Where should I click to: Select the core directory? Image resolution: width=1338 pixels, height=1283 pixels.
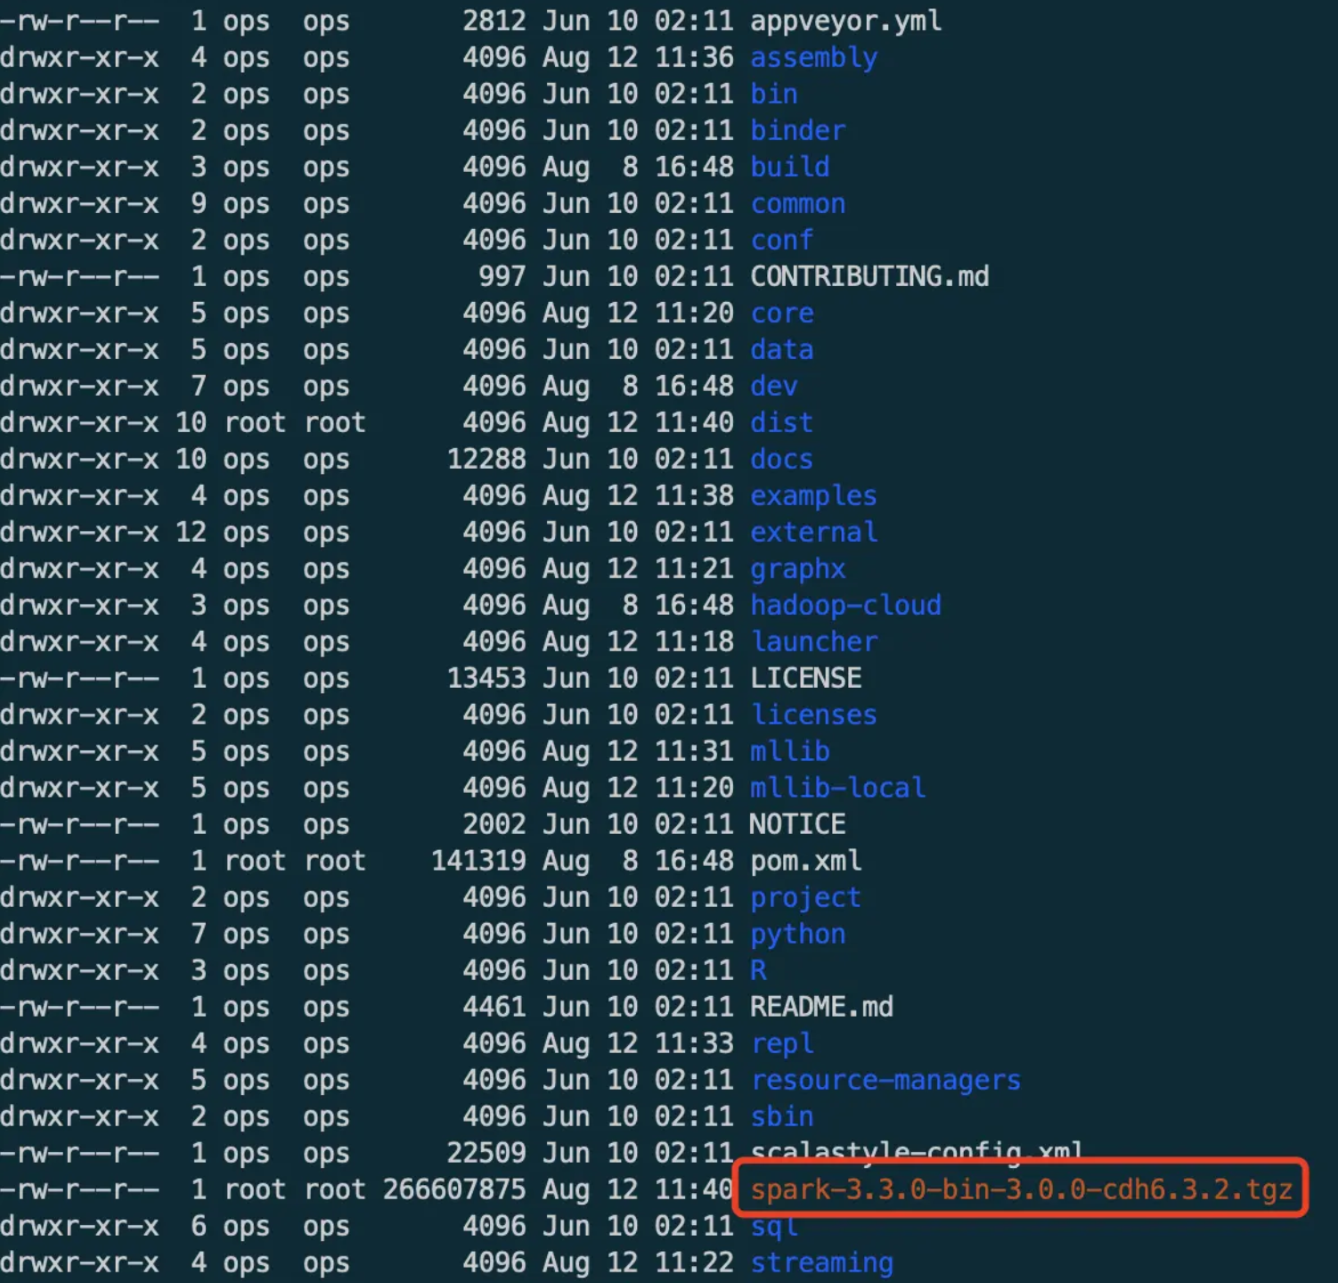(781, 313)
